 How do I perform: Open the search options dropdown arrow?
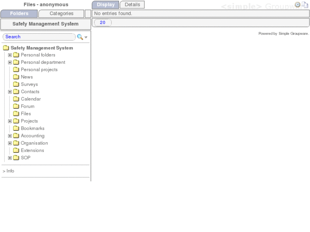pyautogui.click(x=86, y=37)
